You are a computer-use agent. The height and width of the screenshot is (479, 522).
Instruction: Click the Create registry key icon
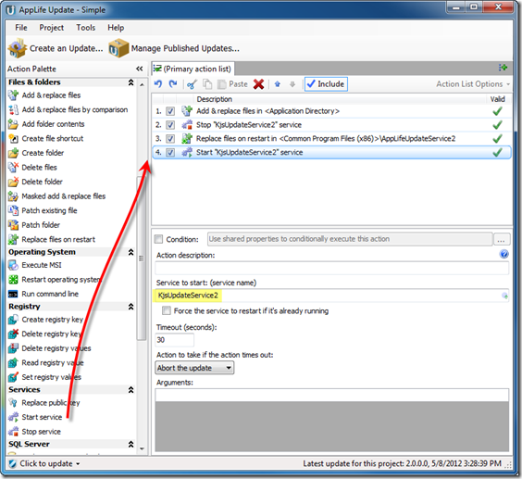coord(13,320)
